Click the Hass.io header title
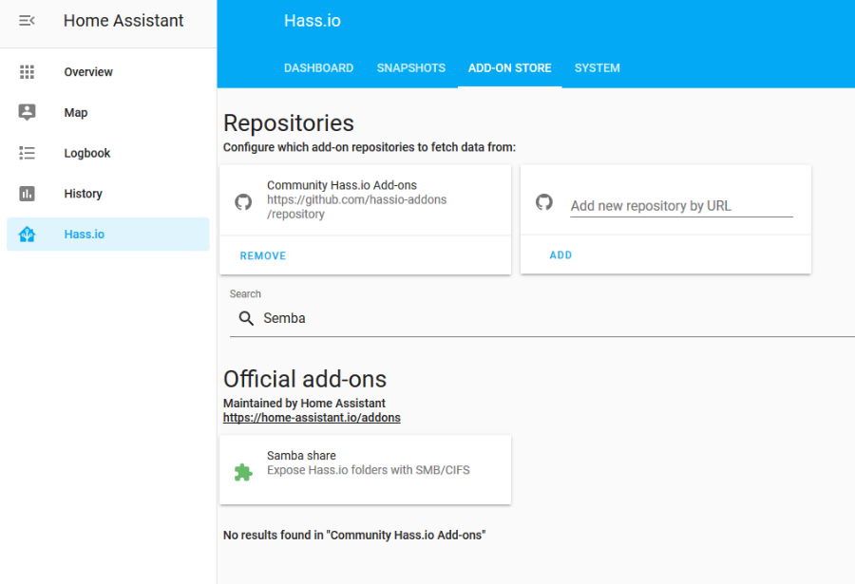The height and width of the screenshot is (584, 855). tap(313, 21)
